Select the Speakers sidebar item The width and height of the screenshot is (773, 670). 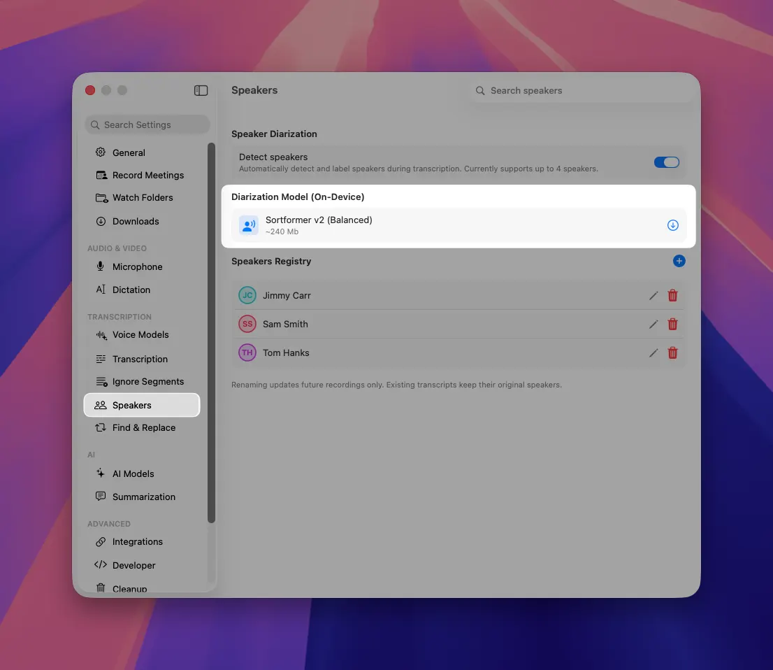tap(142, 405)
